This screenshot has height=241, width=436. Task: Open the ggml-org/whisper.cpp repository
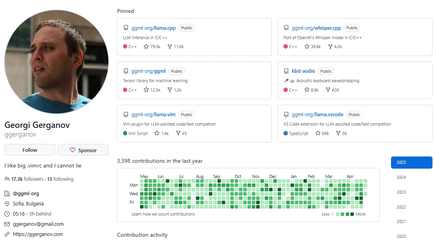[316, 28]
